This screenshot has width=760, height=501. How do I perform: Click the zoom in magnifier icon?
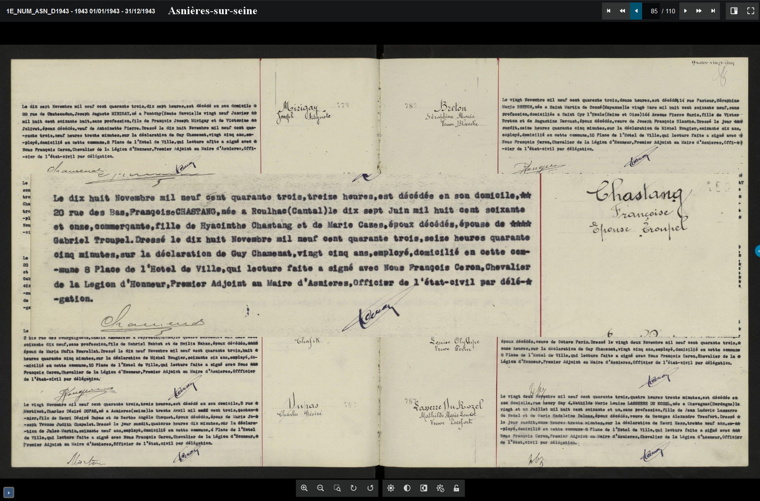[304, 488]
